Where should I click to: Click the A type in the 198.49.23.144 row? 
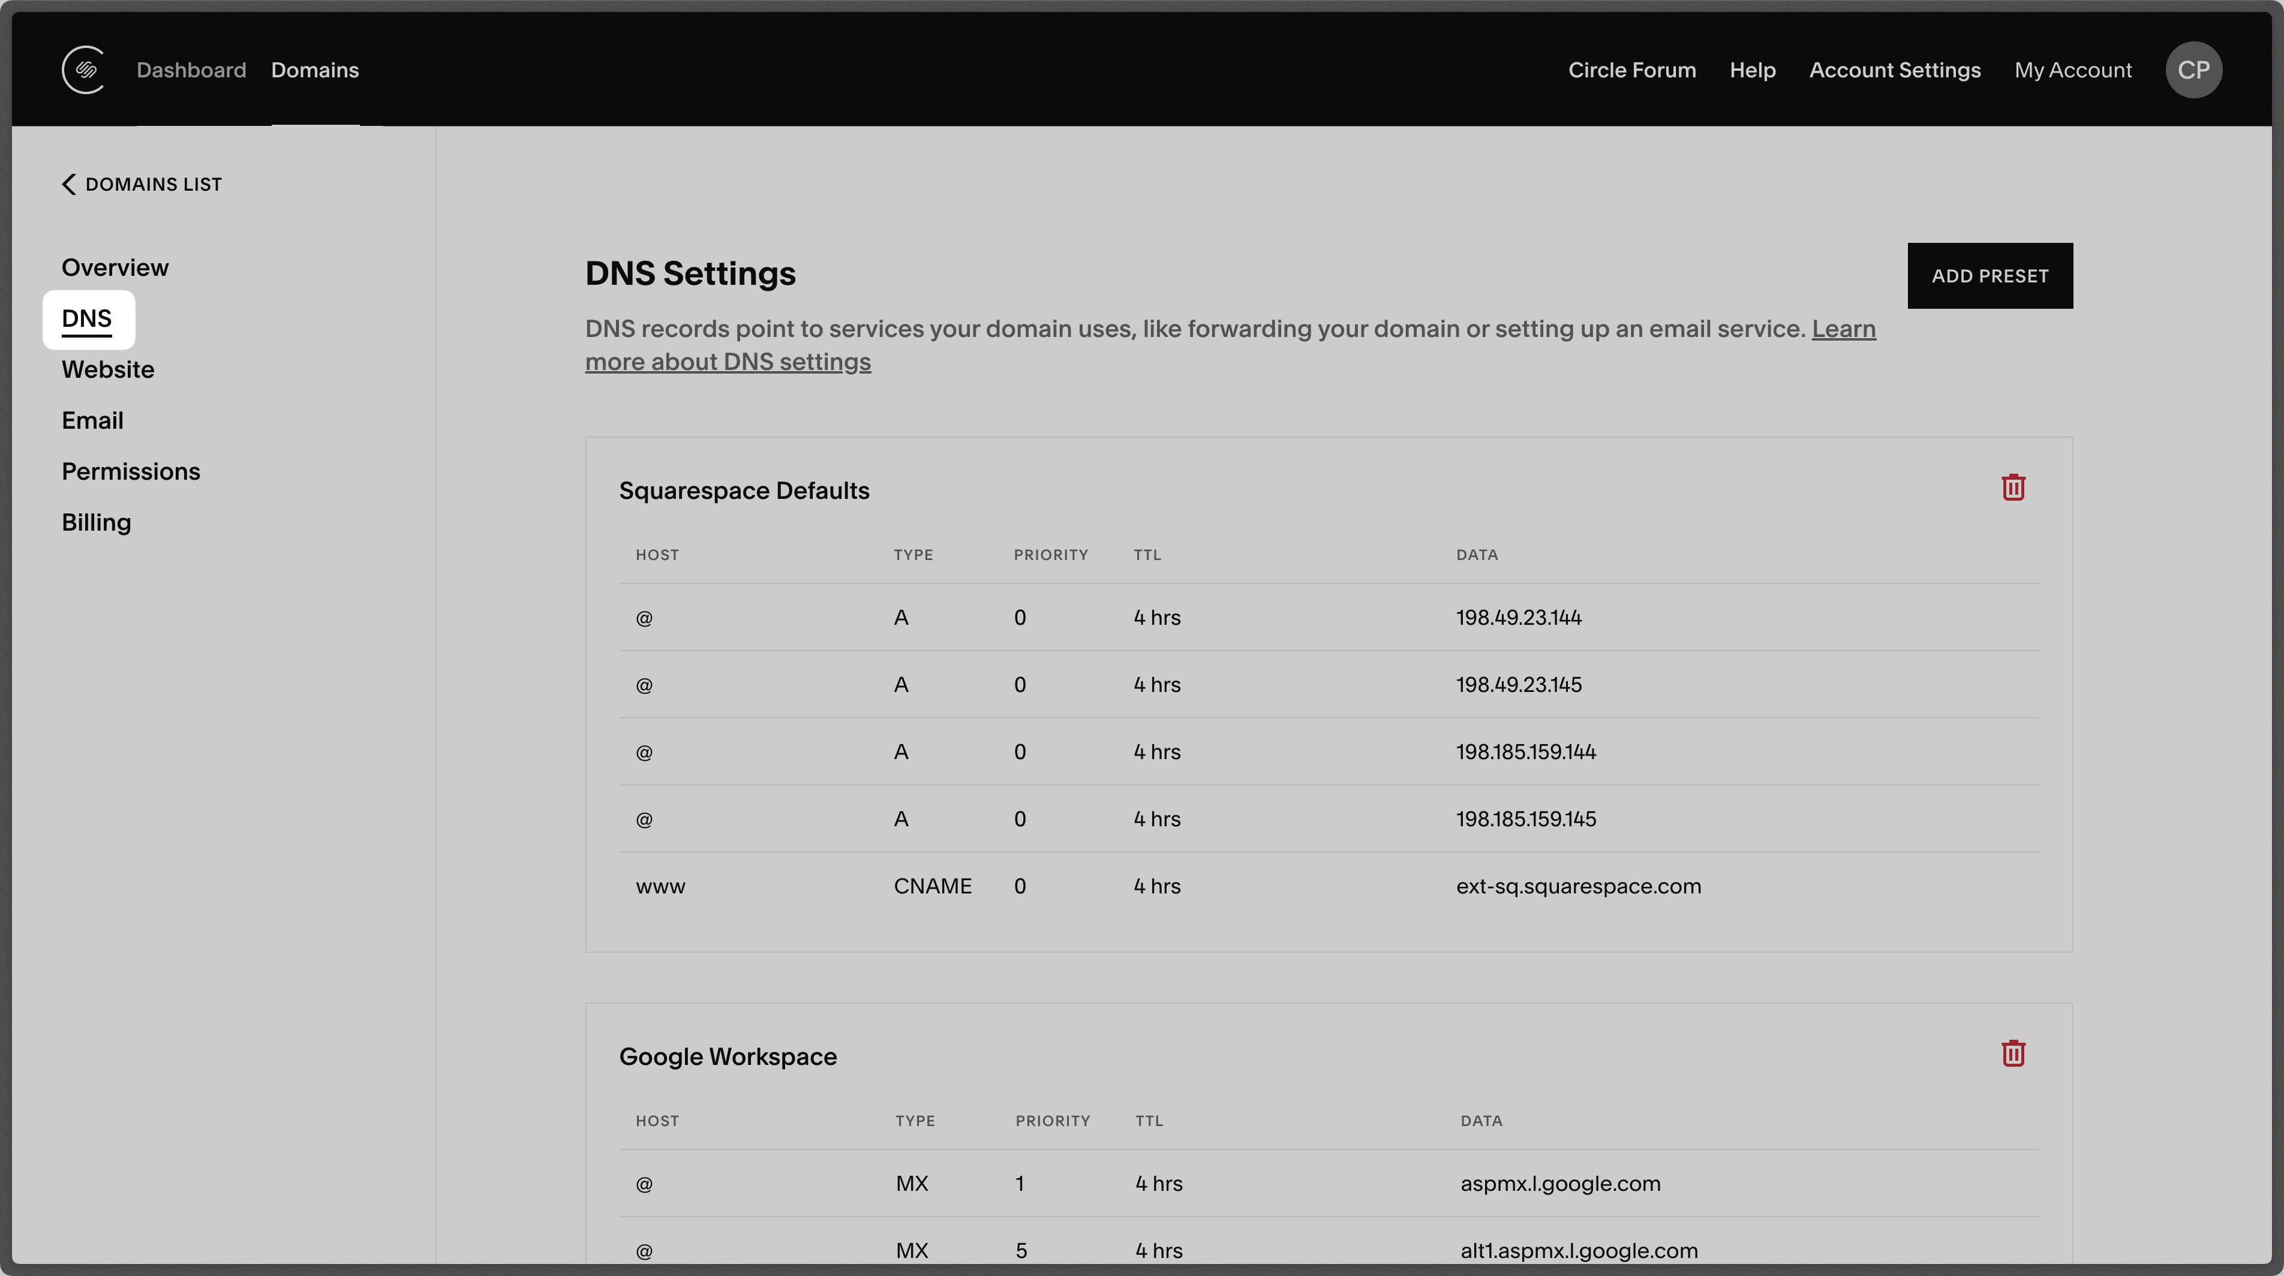coord(901,618)
